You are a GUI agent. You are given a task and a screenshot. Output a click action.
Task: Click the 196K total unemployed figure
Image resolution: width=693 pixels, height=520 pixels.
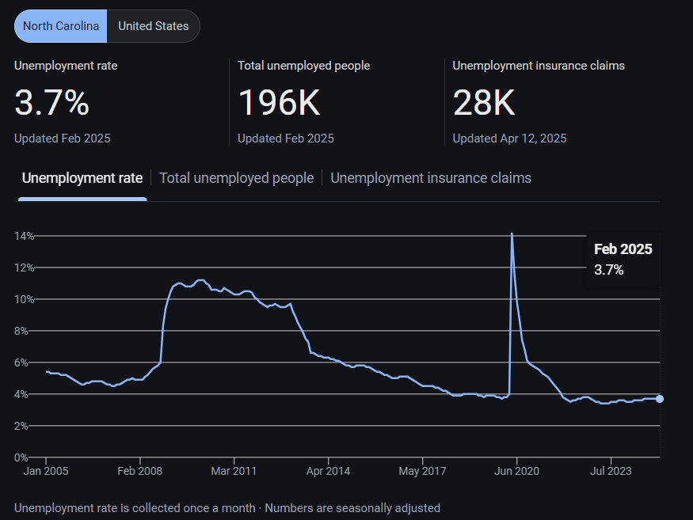coord(279,103)
